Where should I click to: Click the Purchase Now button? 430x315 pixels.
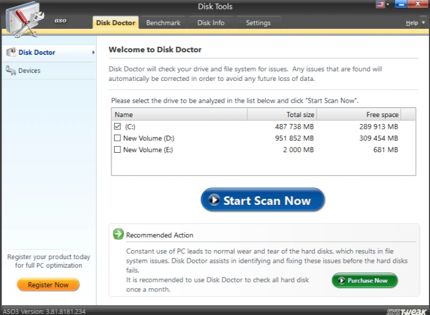tap(365, 280)
